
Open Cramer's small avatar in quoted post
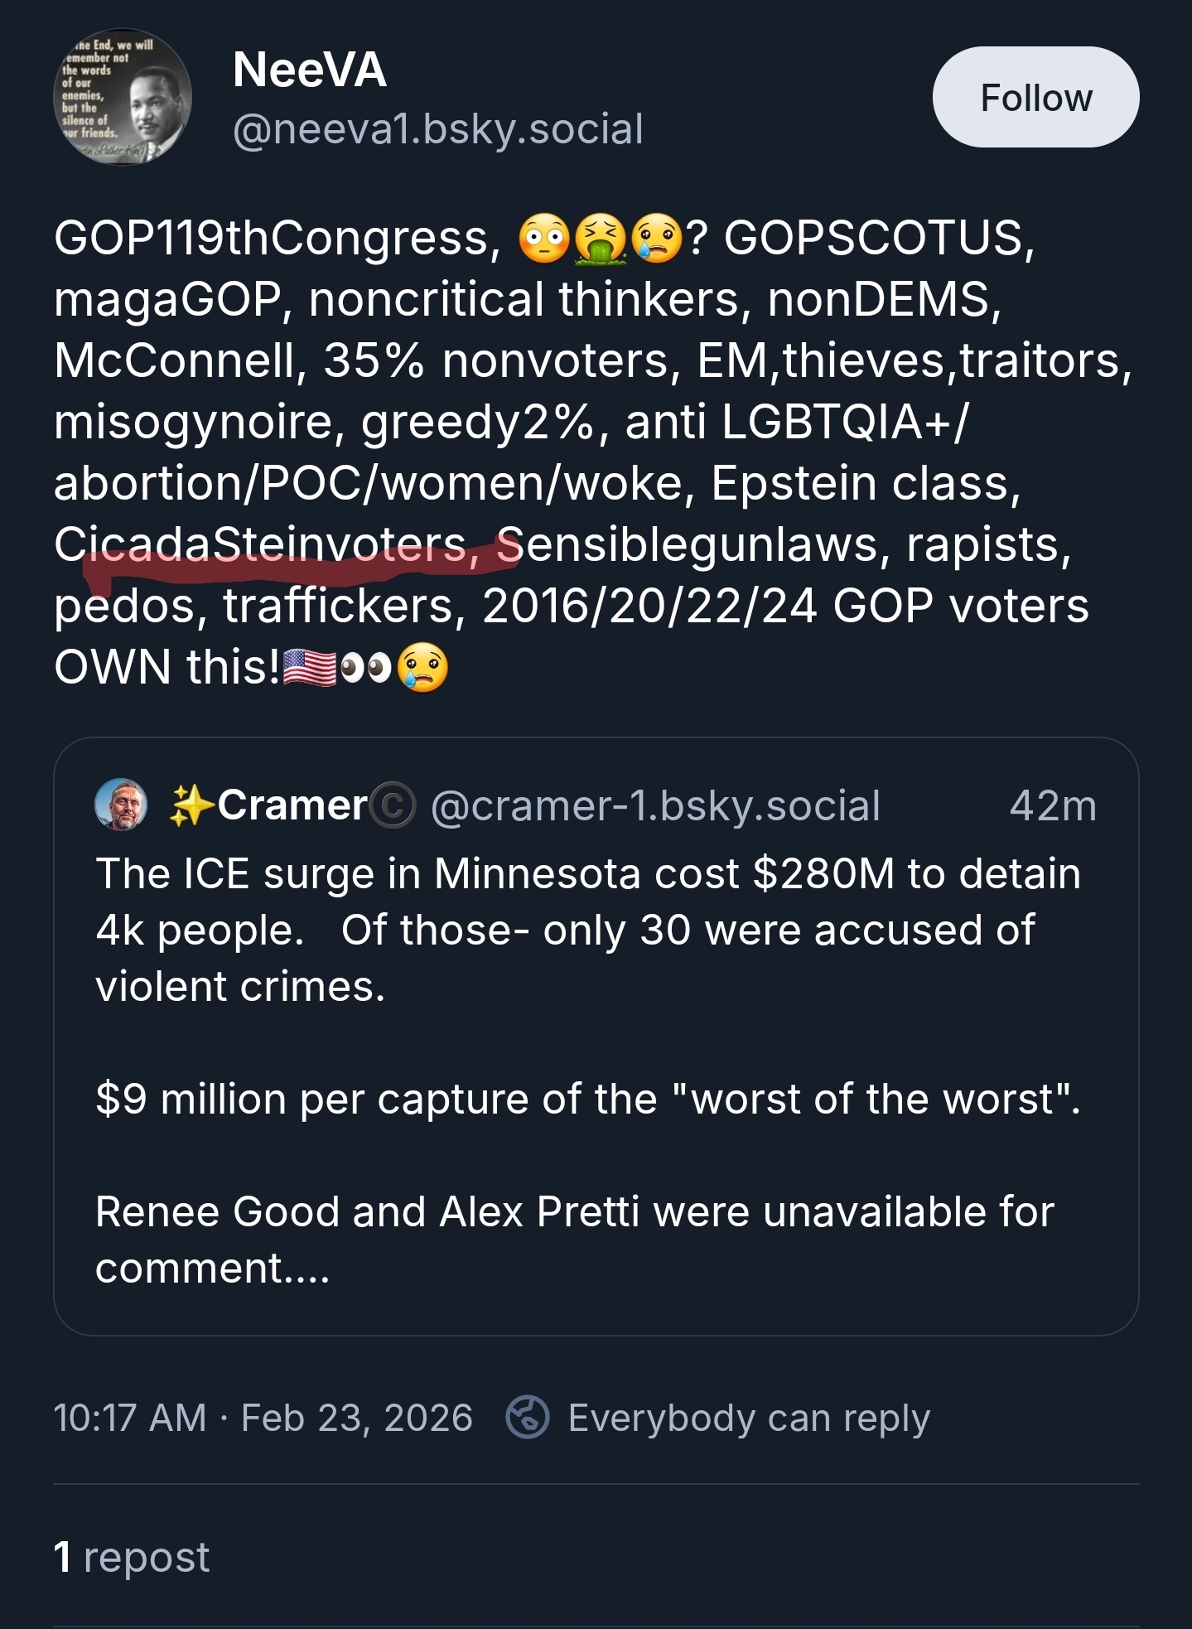pyautogui.click(x=121, y=805)
